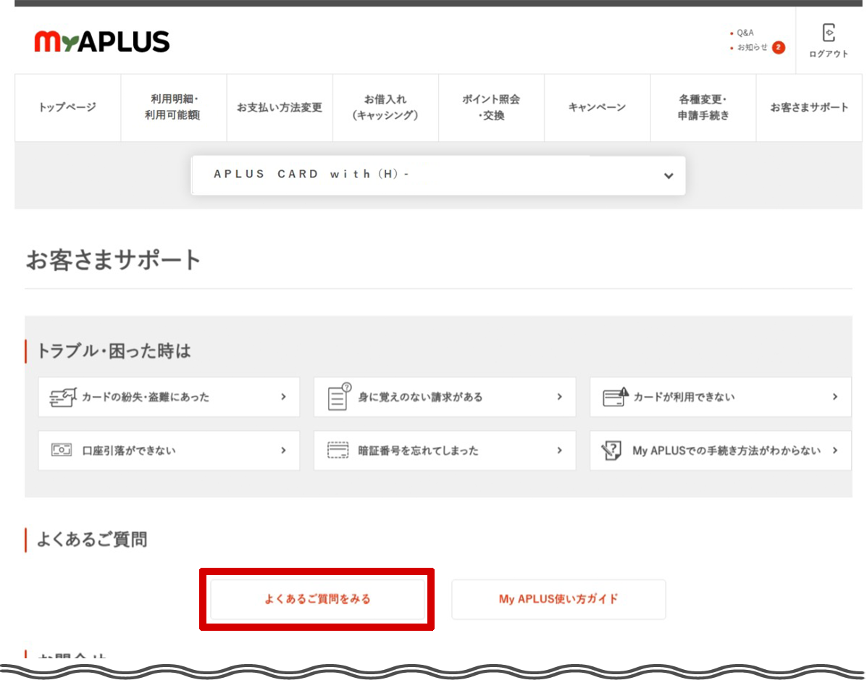Click the lost or stolen card icon

63,397
